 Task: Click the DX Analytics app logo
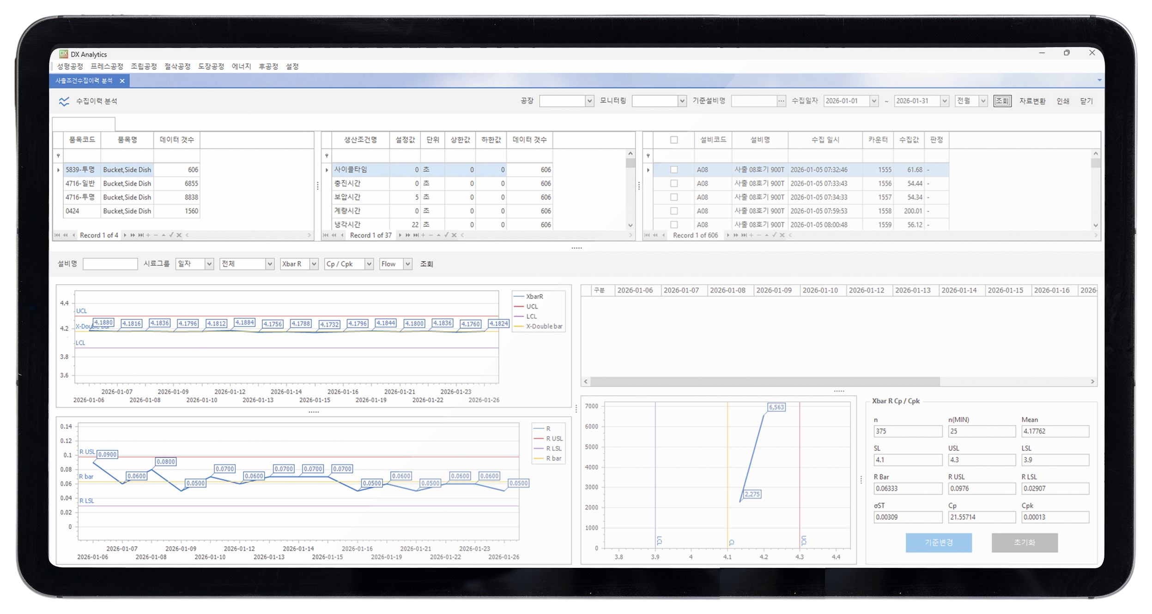point(63,54)
